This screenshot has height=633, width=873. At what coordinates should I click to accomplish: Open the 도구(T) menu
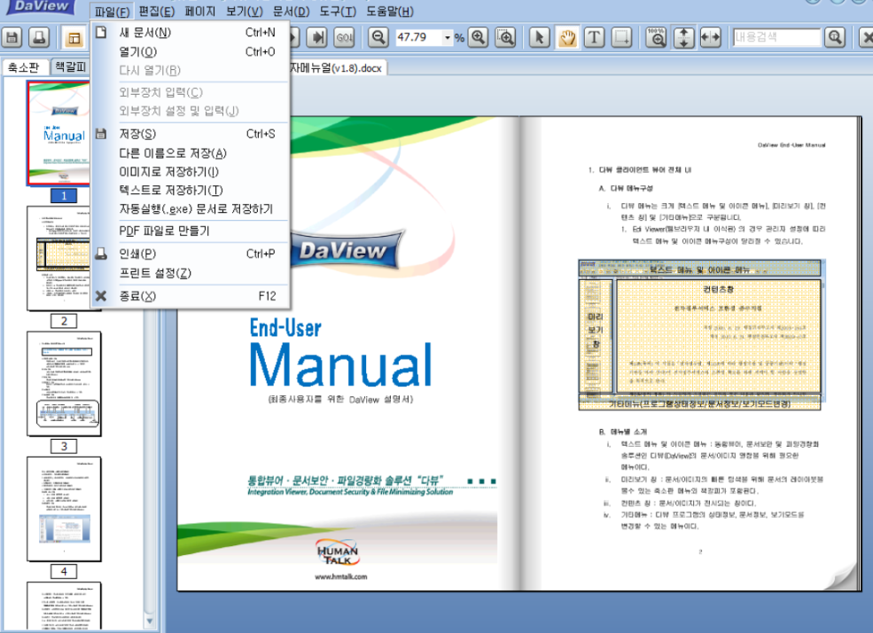338,12
